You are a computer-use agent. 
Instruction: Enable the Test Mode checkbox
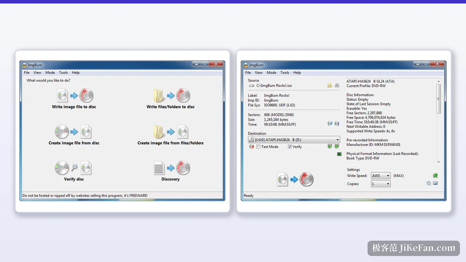(x=258, y=147)
